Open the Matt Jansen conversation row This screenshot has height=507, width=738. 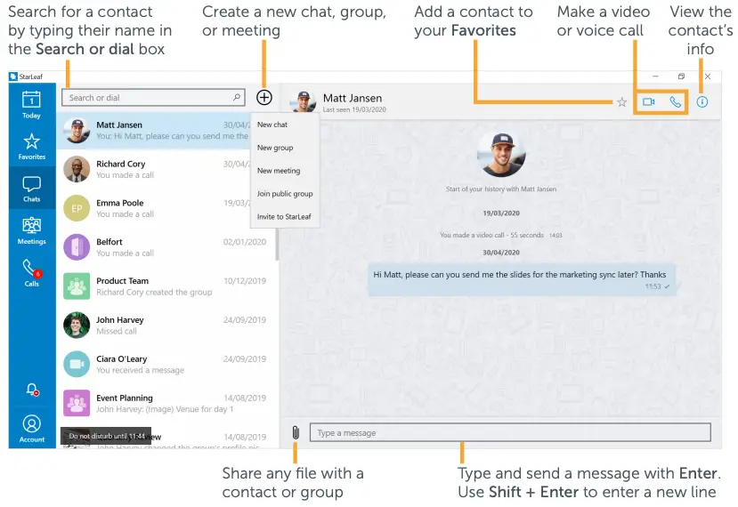pyautogui.click(x=154, y=130)
